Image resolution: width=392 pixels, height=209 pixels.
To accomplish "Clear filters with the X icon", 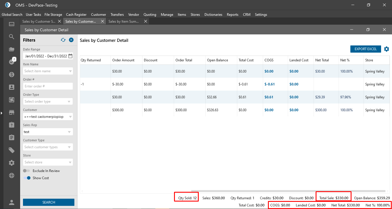I will [x=71, y=40].
